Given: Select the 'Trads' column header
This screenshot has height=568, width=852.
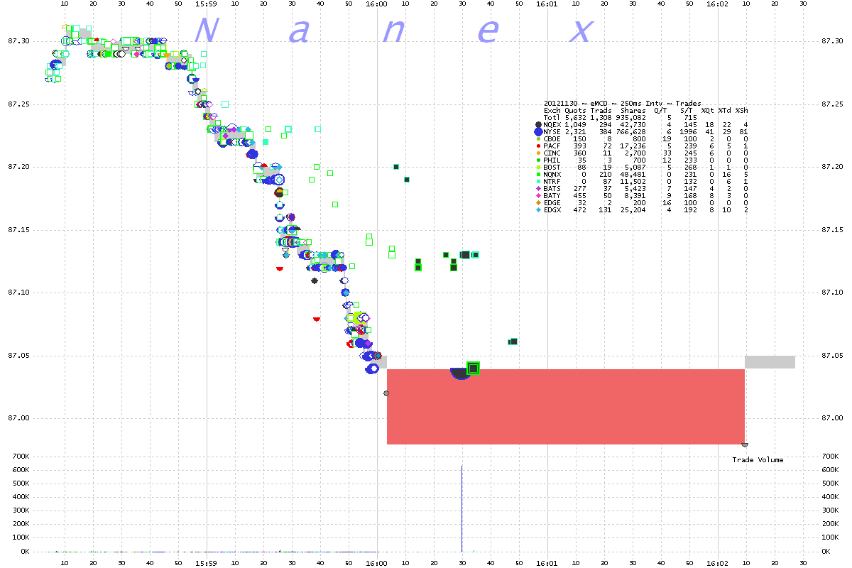Looking at the screenshot, I should tap(601, 111).
